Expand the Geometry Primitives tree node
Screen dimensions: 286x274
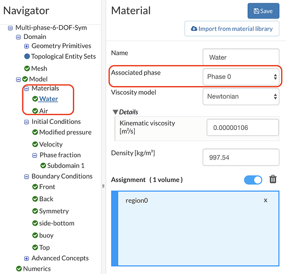tap(26, 47)
